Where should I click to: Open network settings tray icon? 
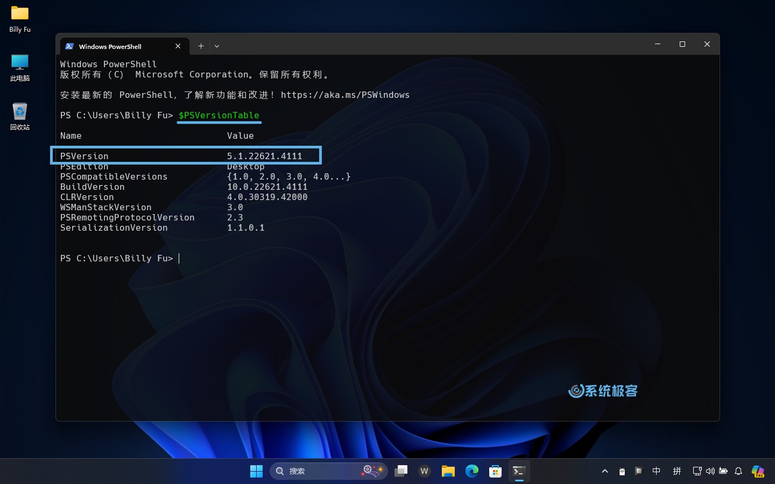click(697, 471)
